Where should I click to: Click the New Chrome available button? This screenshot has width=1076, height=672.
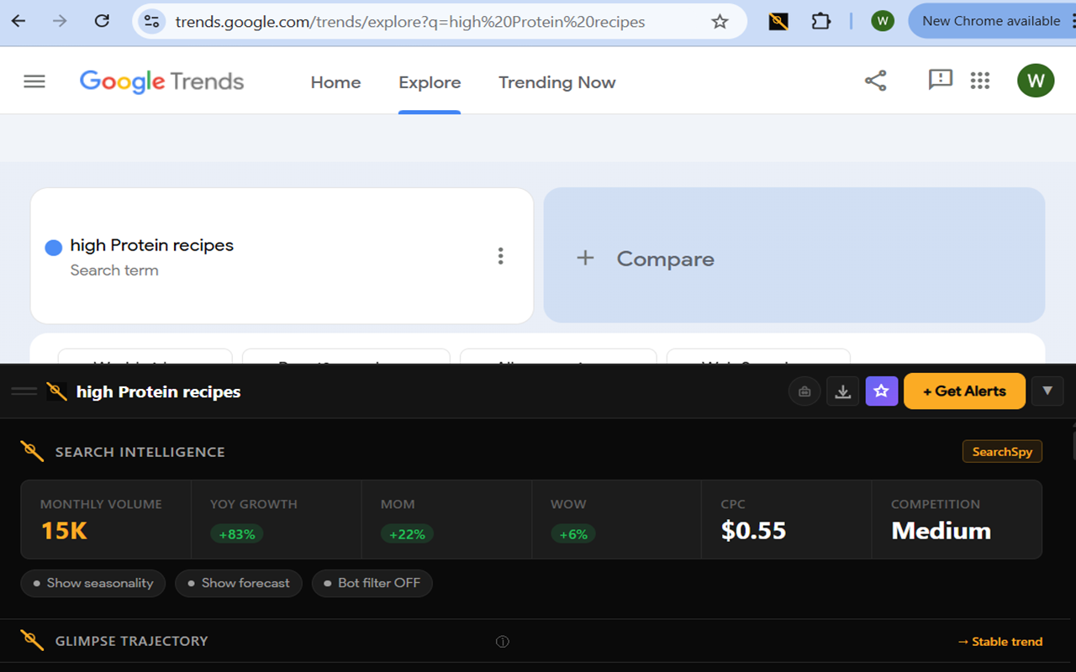click(991, 21)
